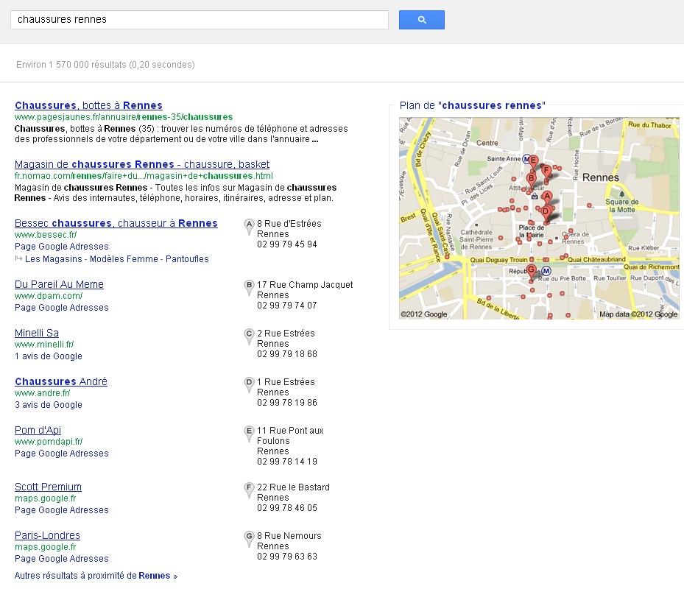Click phone number 02 99 78 14 19
Screen dimensions: 684x589
pos(286,462)
